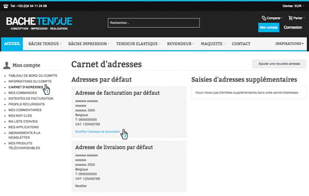Open Mes commentaires

[25, 110]
